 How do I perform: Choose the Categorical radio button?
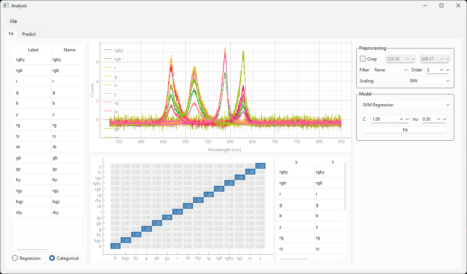(x=52, y=258)
